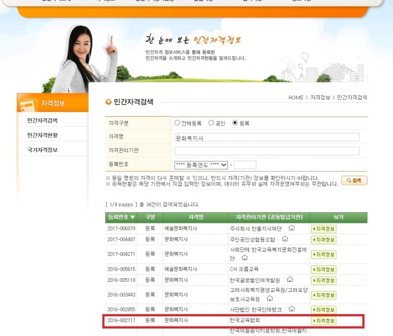
Task: Open 자격정보 for 한국교육협회 row
Action: [324, 321]
